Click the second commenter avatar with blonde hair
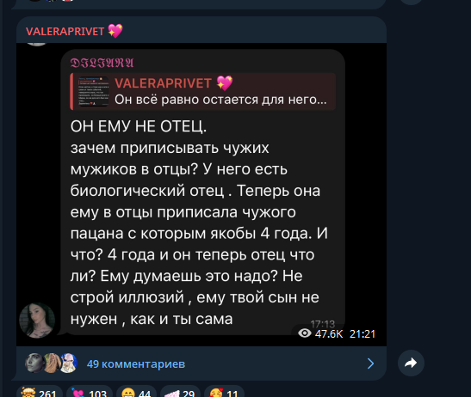This screenshot has height=397, width=471. (52, 363)
